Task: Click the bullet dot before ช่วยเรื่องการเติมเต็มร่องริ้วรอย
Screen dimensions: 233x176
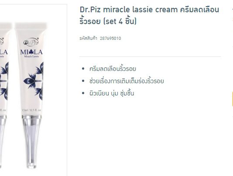Action: [83, 81]
